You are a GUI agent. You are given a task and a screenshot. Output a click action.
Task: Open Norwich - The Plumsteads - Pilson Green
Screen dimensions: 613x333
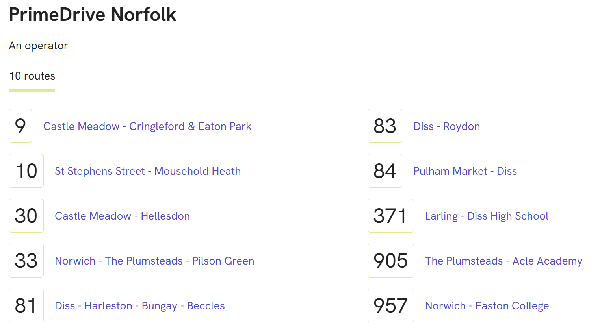(154, 261)
